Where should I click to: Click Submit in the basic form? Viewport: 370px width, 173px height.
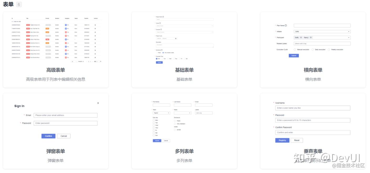coord(159,62)
